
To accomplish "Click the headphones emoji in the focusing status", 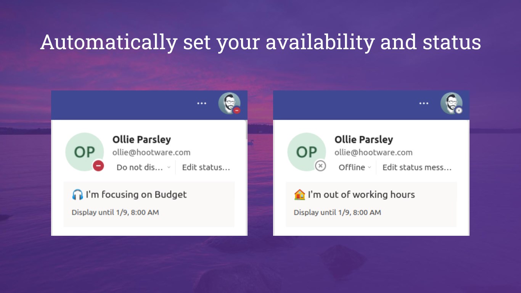I will [x=77, y=195].
